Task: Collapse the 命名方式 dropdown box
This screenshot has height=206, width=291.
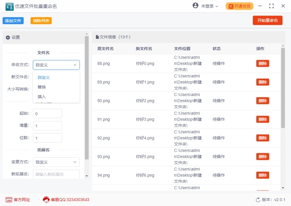Action: [x=56, y=65]
